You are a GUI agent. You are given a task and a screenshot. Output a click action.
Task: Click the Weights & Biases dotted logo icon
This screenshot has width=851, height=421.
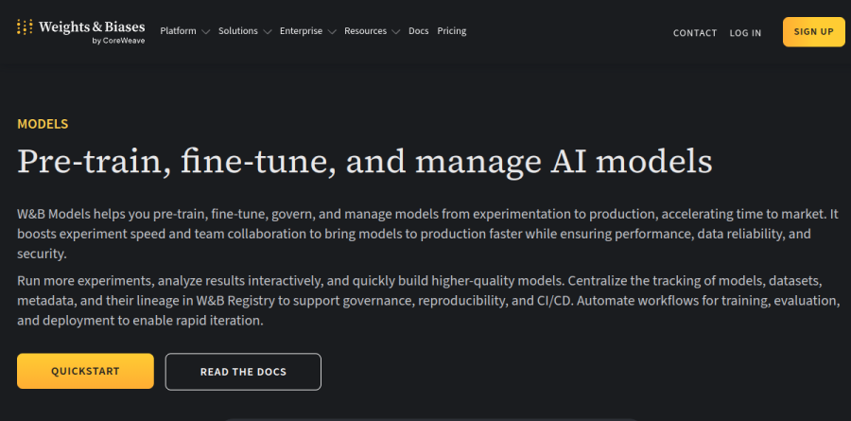tap(25, 26)
